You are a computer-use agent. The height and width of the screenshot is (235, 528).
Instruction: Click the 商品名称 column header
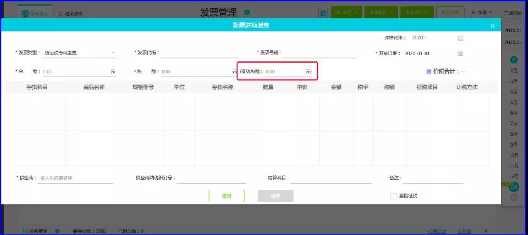[94, 87]
